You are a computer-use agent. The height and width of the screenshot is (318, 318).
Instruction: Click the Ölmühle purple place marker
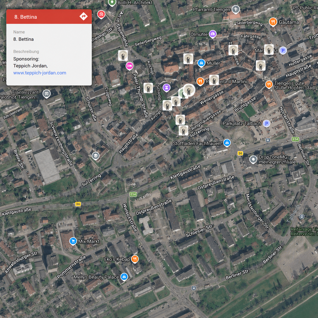tap(213, 34)
